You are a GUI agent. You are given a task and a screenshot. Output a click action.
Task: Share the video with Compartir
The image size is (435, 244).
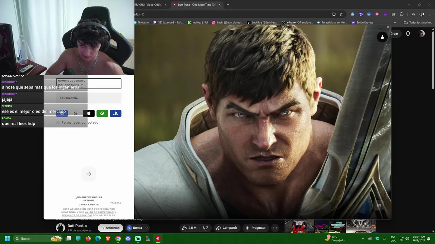(x=226, y=228)
